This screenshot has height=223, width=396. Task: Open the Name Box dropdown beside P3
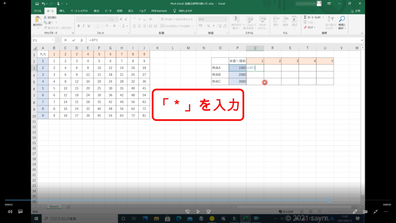pos(53,40)
